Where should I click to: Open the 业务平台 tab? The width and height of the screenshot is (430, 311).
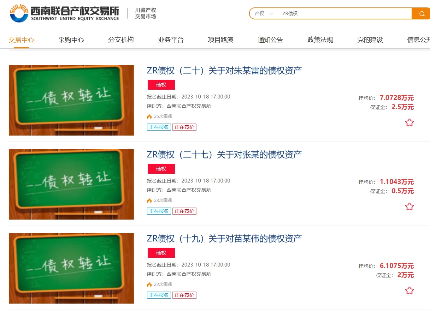click(x=171, y=40)
